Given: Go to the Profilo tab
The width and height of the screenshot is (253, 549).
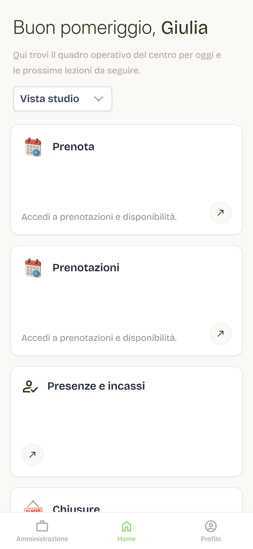Looking at the screenshot, I should pos(211,531).
